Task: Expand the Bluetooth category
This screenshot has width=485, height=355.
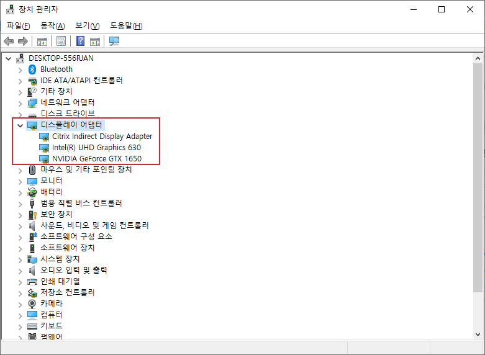Action: coord(20,70)
